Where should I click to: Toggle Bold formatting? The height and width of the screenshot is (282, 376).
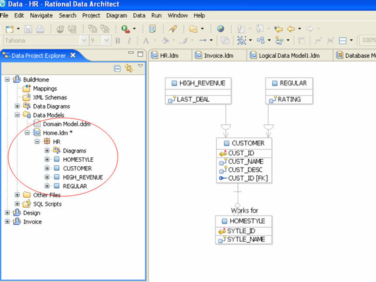click(x=118, y=41)
